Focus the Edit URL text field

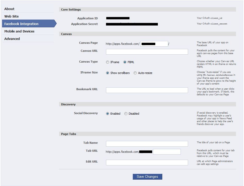point(147,163)
